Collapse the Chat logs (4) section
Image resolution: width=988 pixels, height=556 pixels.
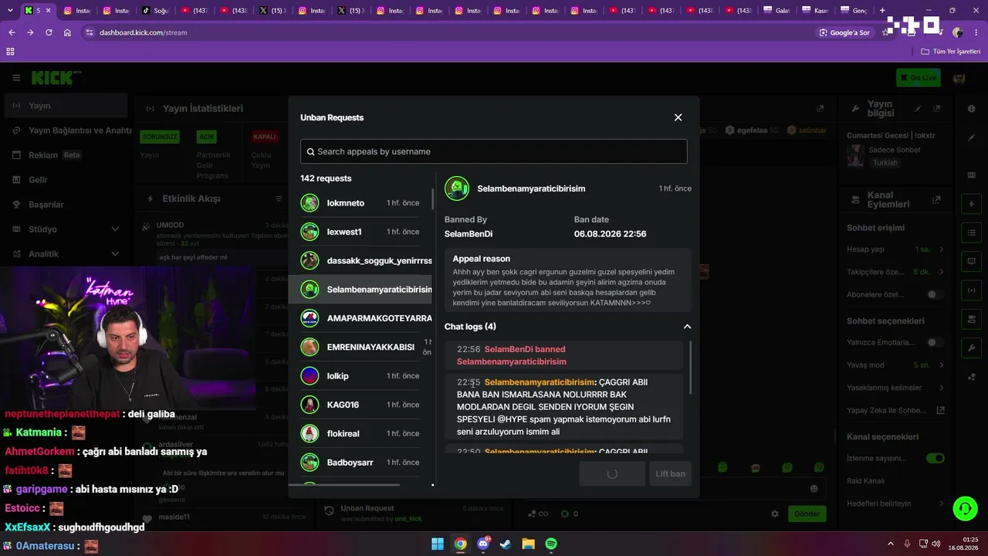coord(687,327)
